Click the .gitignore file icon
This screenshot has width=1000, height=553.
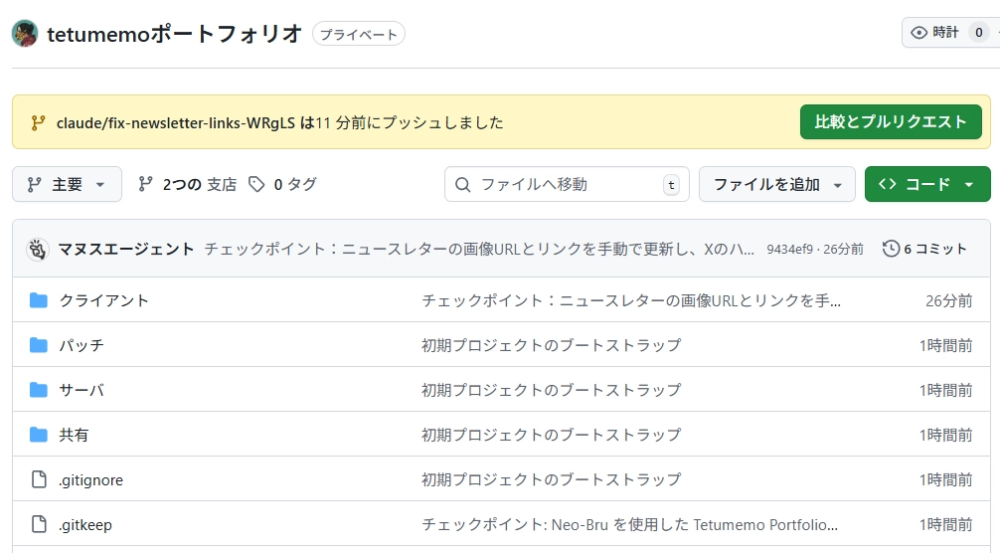coord(39,479)
